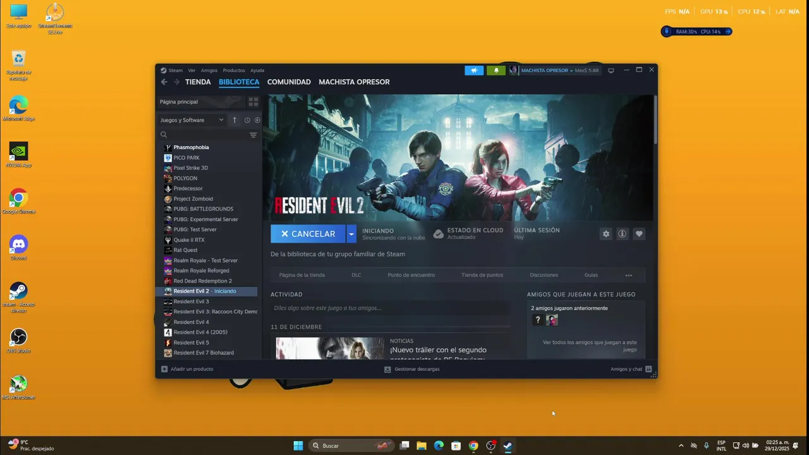Show hidden icons chevron in system tray
This screenshot has height=455, width=809.
click(681, 446)
